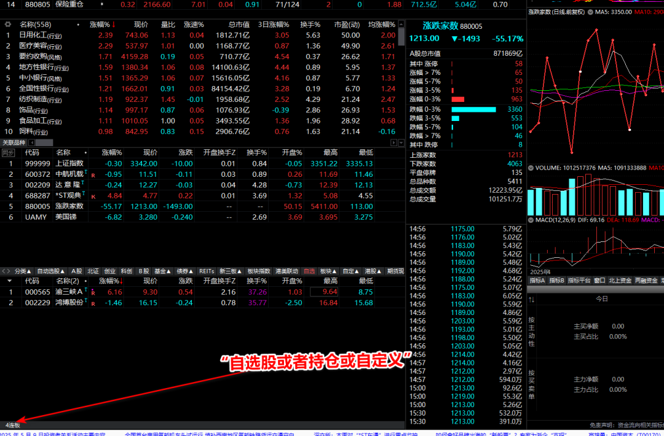Click the right scroll arrow at sector list bottom

[x=394, y=143]
